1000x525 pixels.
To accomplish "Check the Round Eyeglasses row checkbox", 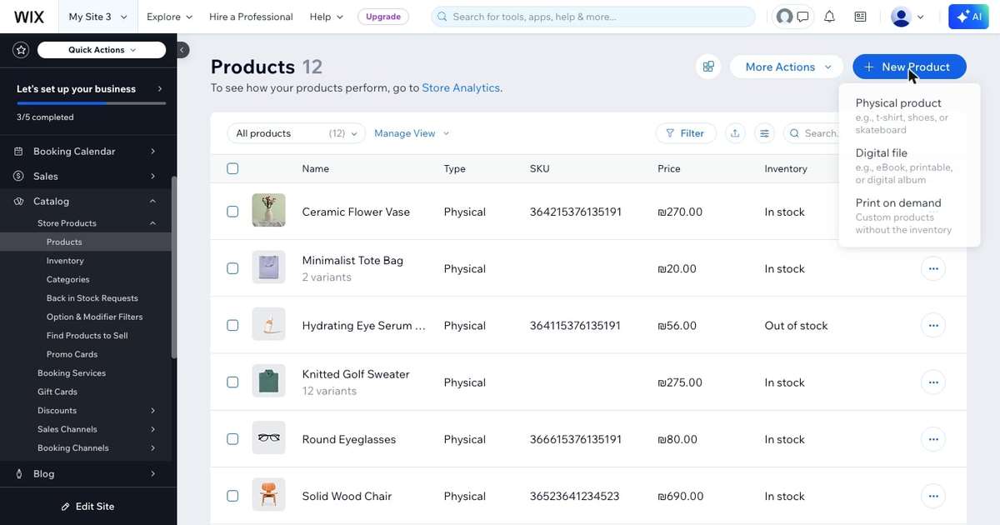I will [232, 439].
